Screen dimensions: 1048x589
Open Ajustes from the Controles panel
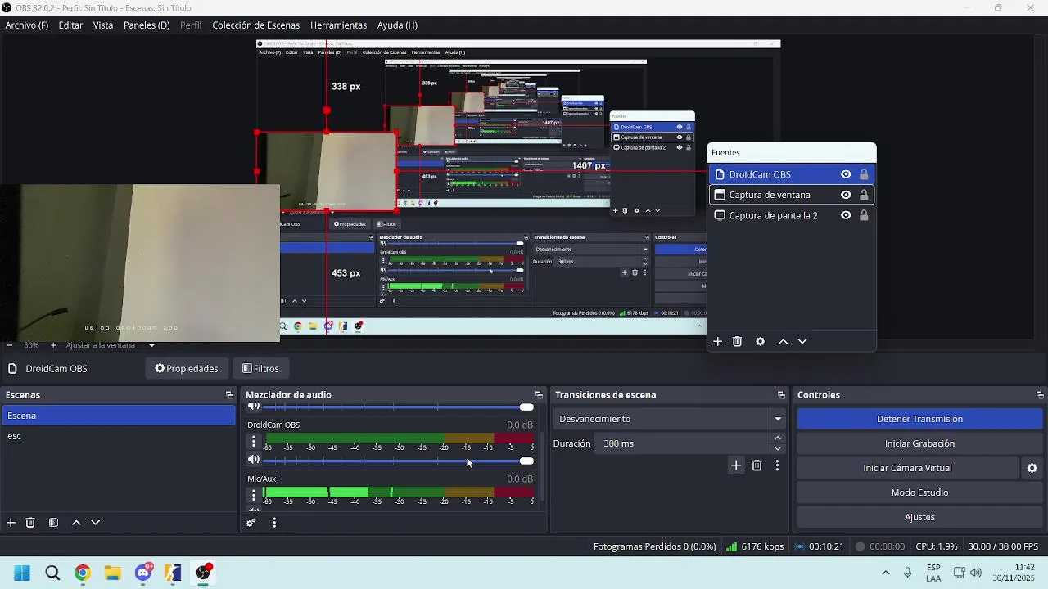pyautogui.click(x=919, y=517)
